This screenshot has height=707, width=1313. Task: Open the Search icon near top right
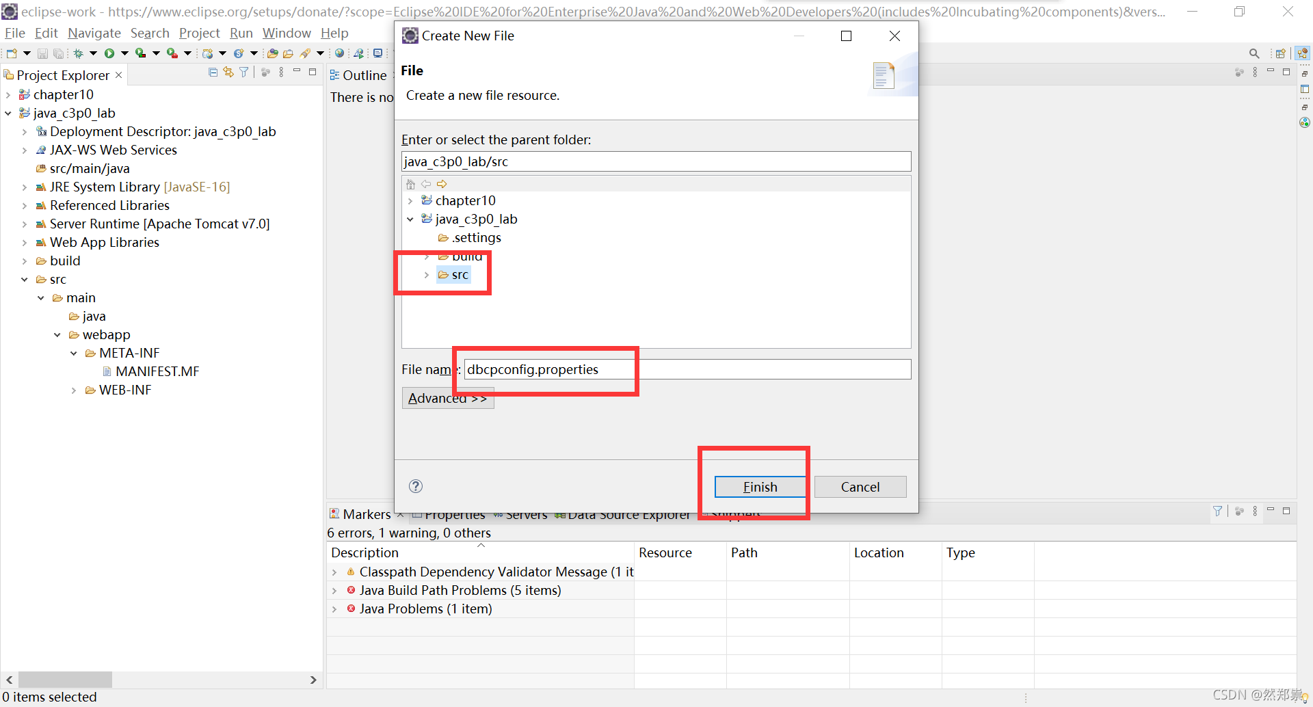click(x=1254, y=53)
